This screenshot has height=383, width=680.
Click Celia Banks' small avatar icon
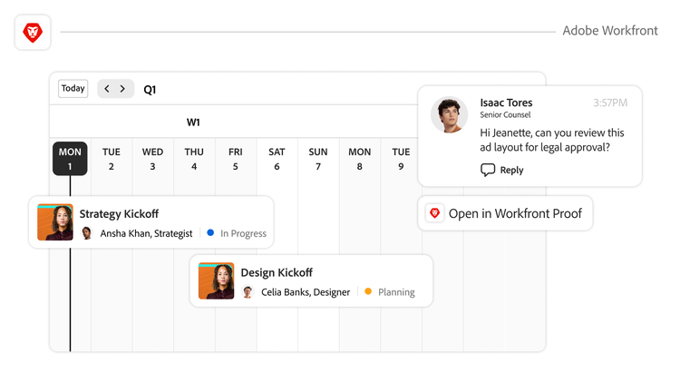[248, 292]
